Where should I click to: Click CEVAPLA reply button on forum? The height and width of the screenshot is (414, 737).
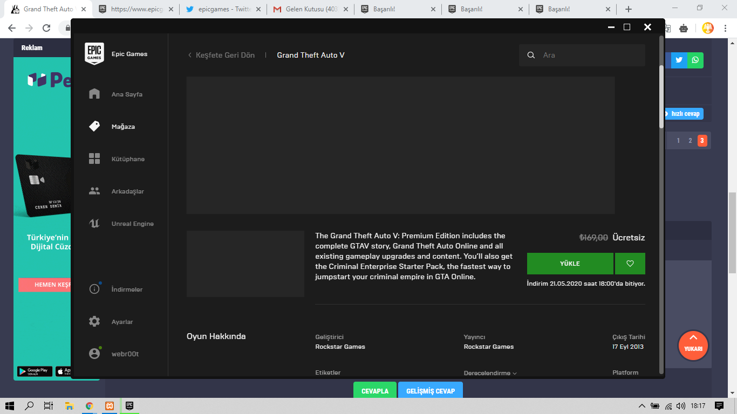[x=375, y=391]
